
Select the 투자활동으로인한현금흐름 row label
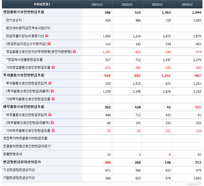coord(24,75)
